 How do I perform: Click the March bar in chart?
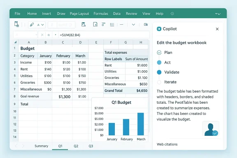tap(141, 124)
